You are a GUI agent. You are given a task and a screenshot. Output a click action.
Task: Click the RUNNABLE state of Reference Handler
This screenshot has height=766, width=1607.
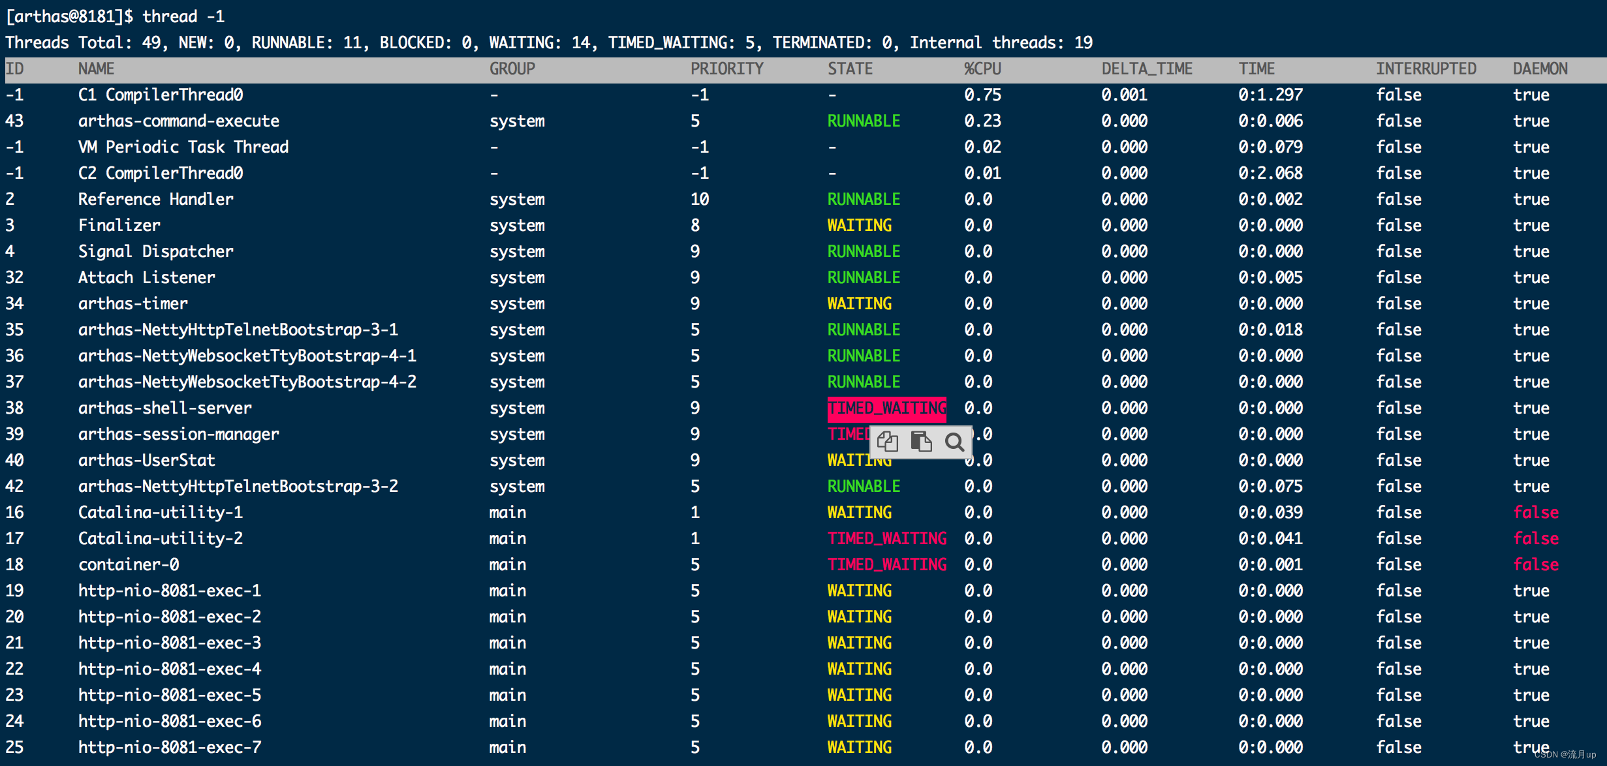pyautogui.click(x=864, y=200)
